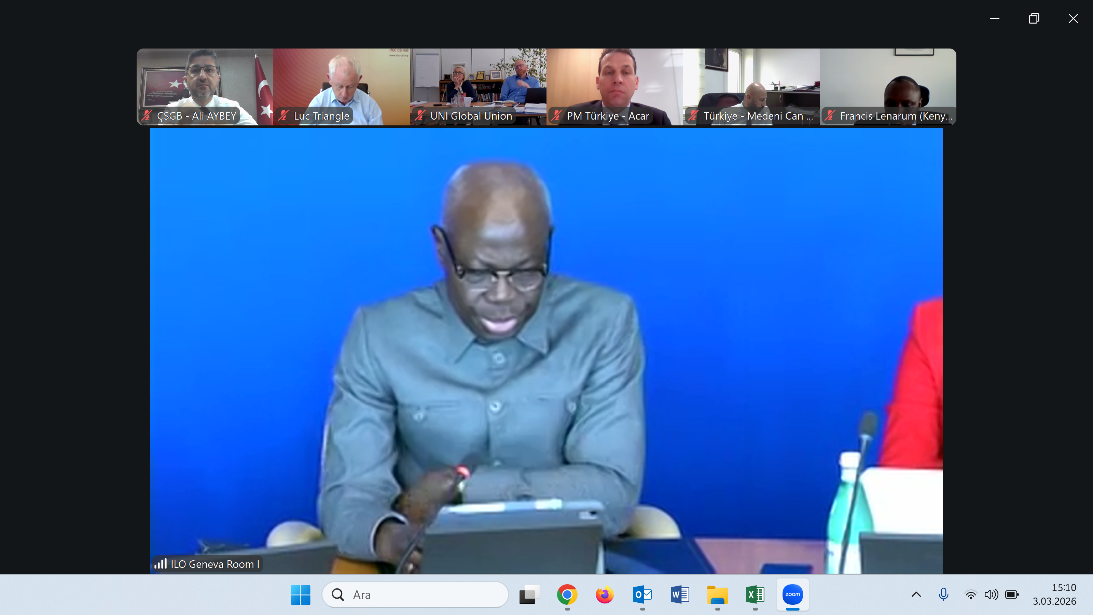Open the Start menu
1093x615 pixels.
[x=301, y=594]
